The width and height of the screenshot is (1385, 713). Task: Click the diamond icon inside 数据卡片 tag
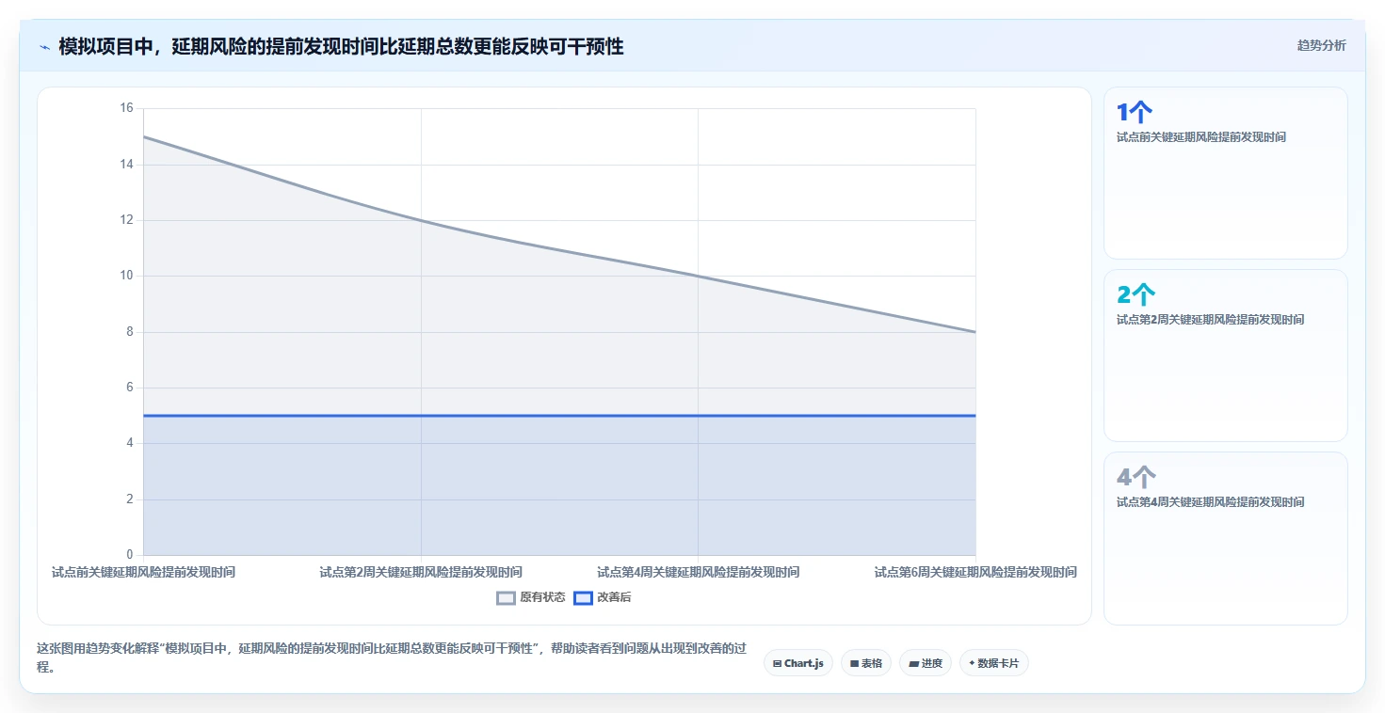click(x=972, y=663)
